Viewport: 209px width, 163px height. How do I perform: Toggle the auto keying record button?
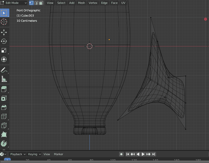pos(121,154)
